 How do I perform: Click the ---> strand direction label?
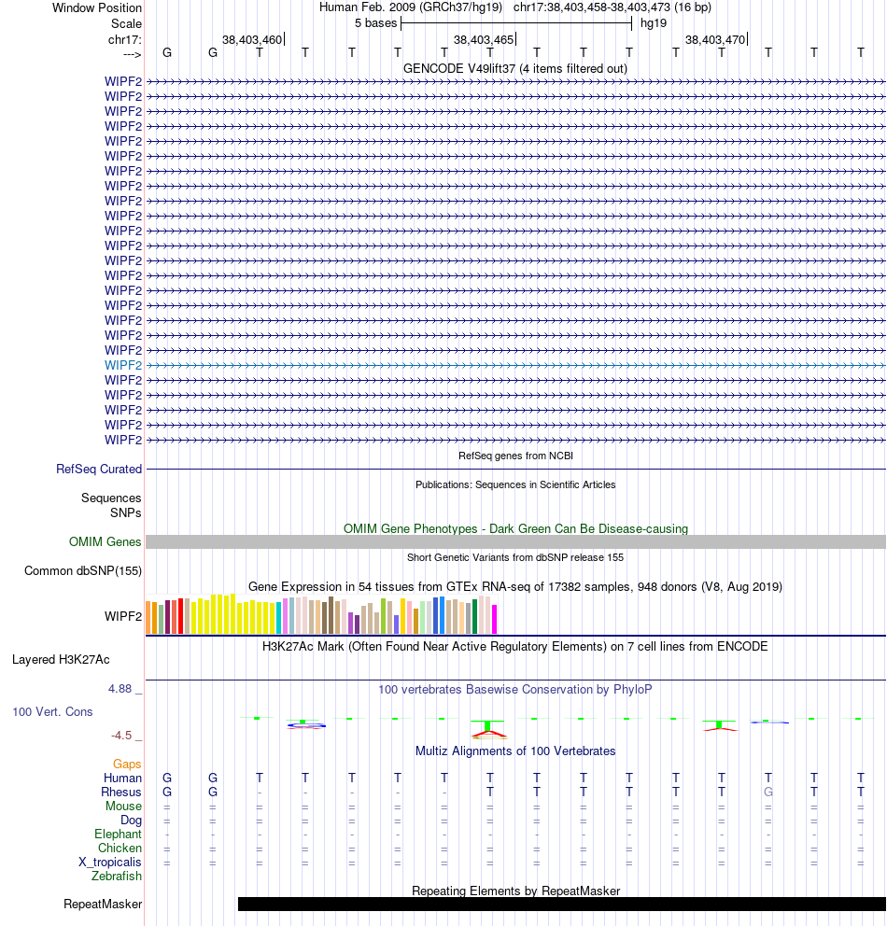pos(133,54)
